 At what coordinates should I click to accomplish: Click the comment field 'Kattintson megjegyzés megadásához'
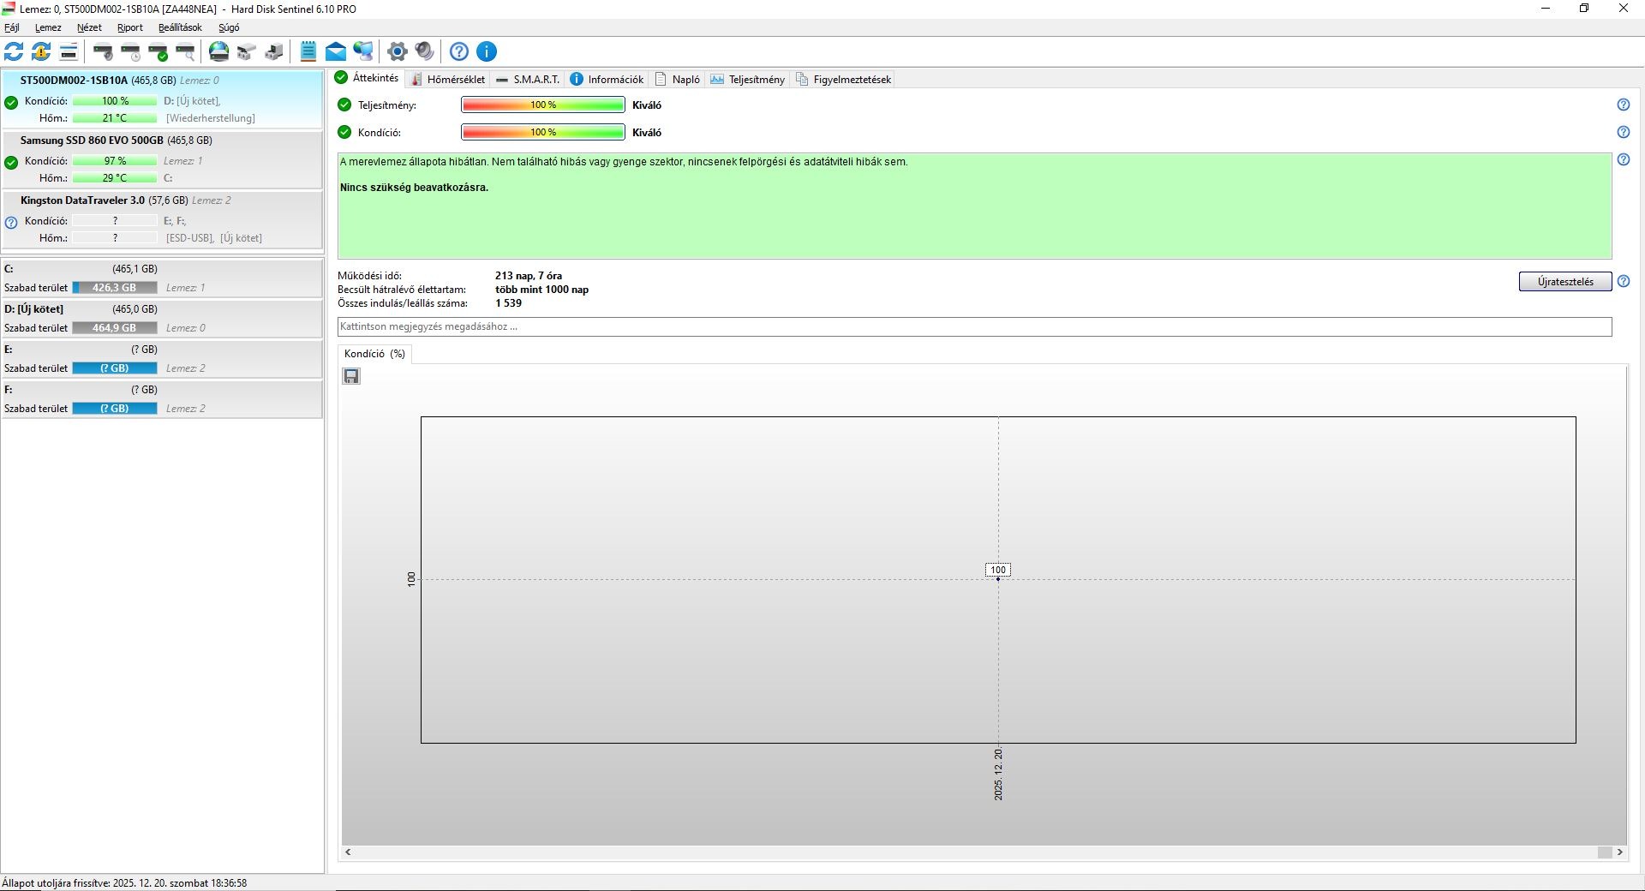[975, 326]
